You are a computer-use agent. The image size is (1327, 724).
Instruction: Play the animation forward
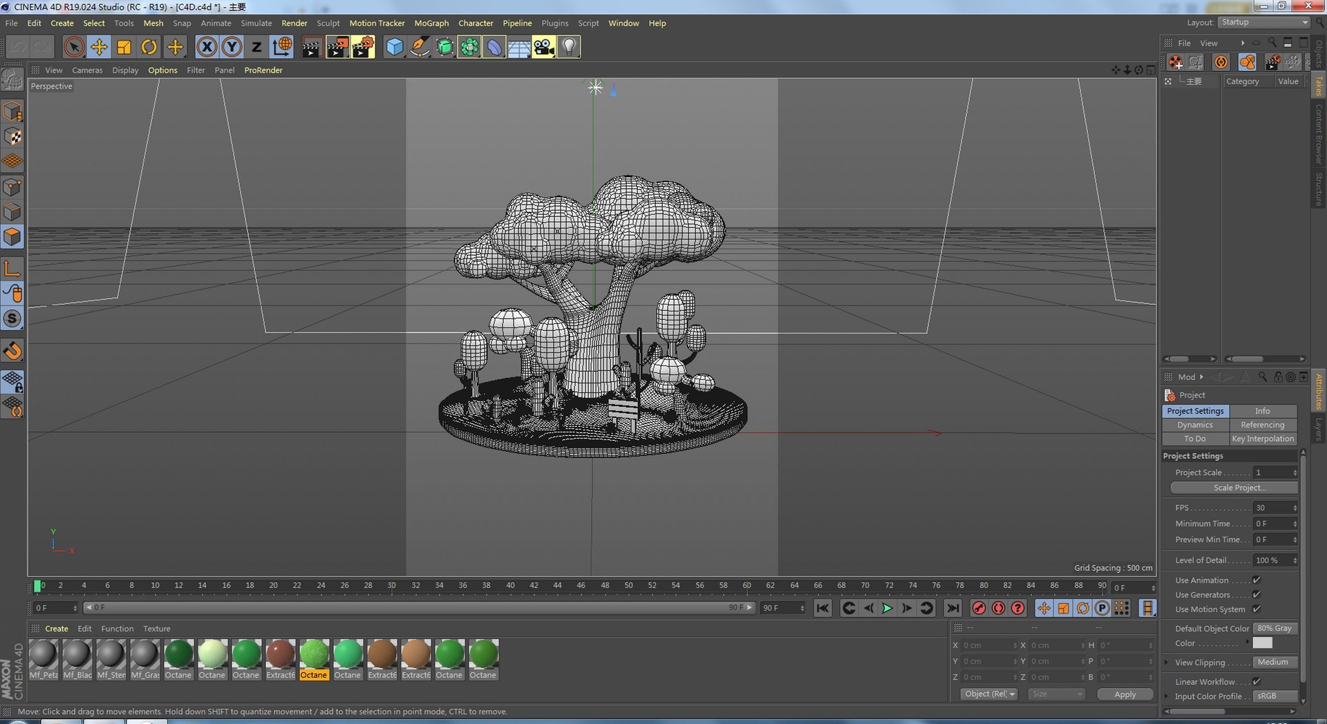point(887,608)
